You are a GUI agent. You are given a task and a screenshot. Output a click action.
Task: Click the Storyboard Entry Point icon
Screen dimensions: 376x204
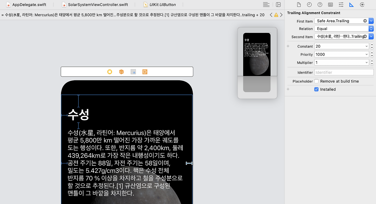[133, 71]
